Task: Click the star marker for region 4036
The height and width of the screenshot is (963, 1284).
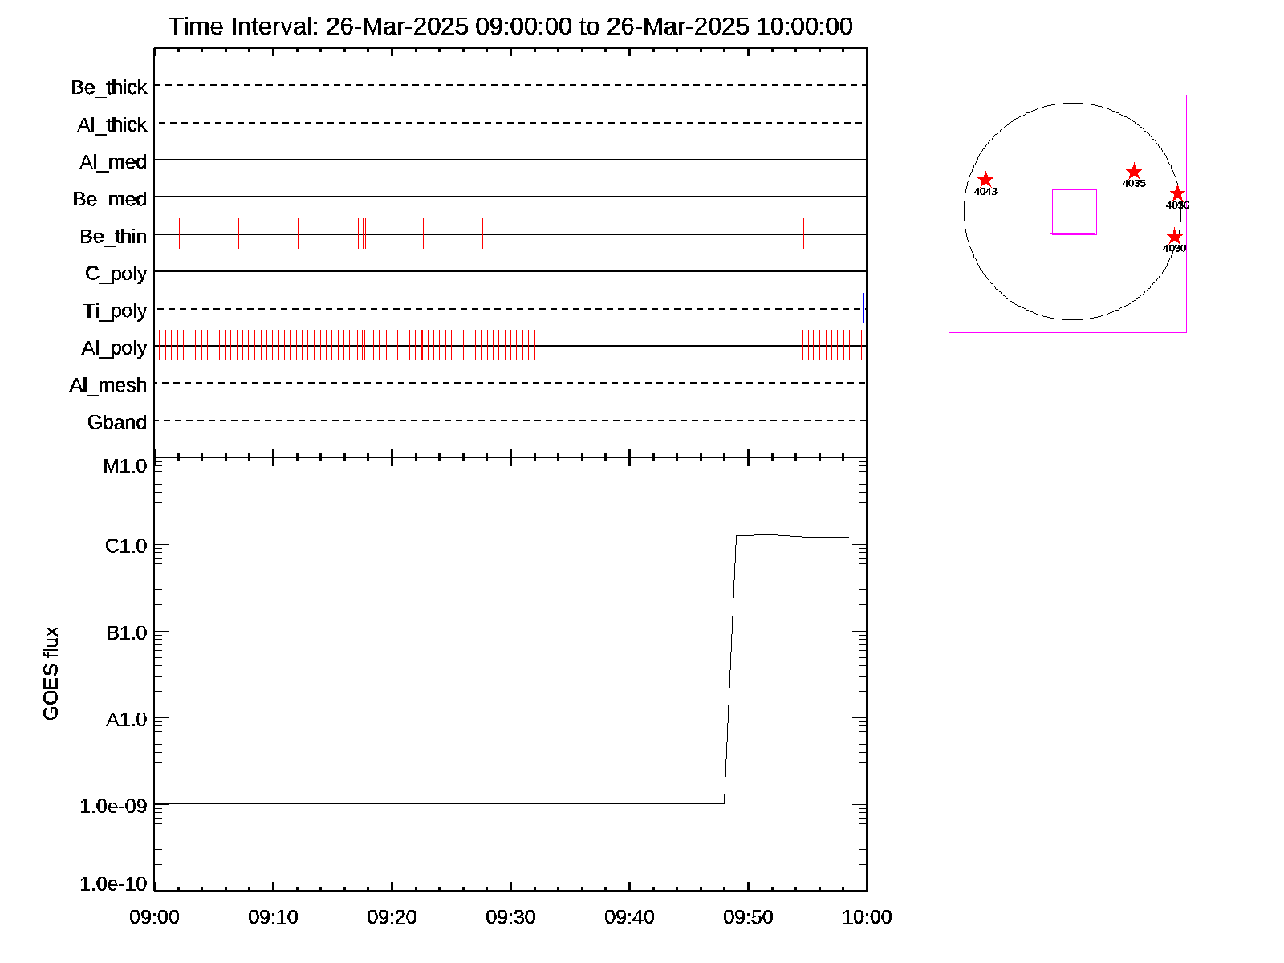Action: 1177,193
